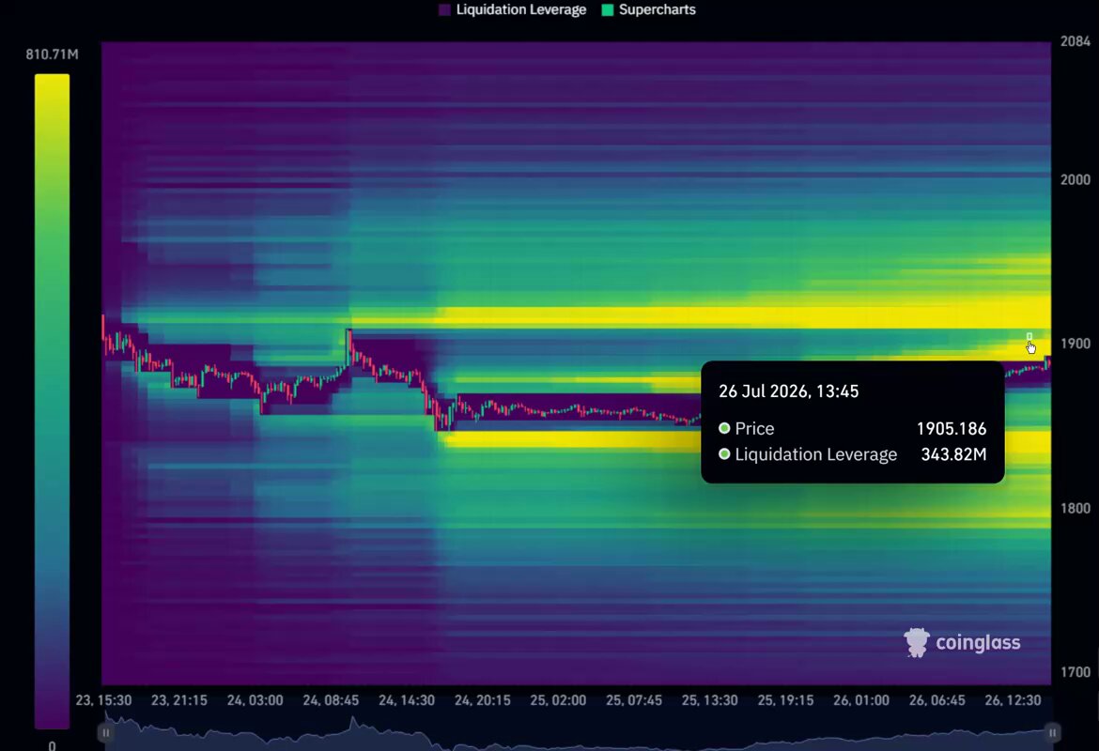Click the Price label in the tooltip

pyautogui.click(x=754, y=429)
